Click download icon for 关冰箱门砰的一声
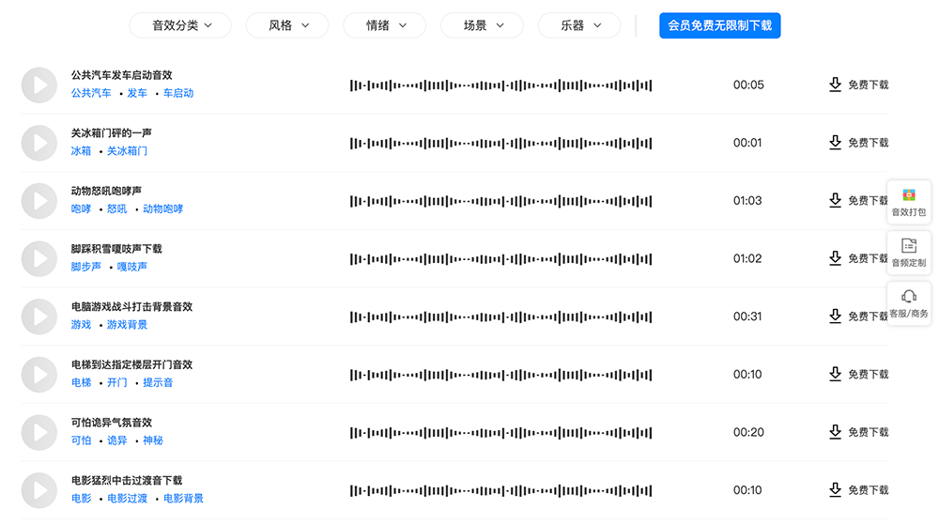939x525 pixels. pos(835,143)
